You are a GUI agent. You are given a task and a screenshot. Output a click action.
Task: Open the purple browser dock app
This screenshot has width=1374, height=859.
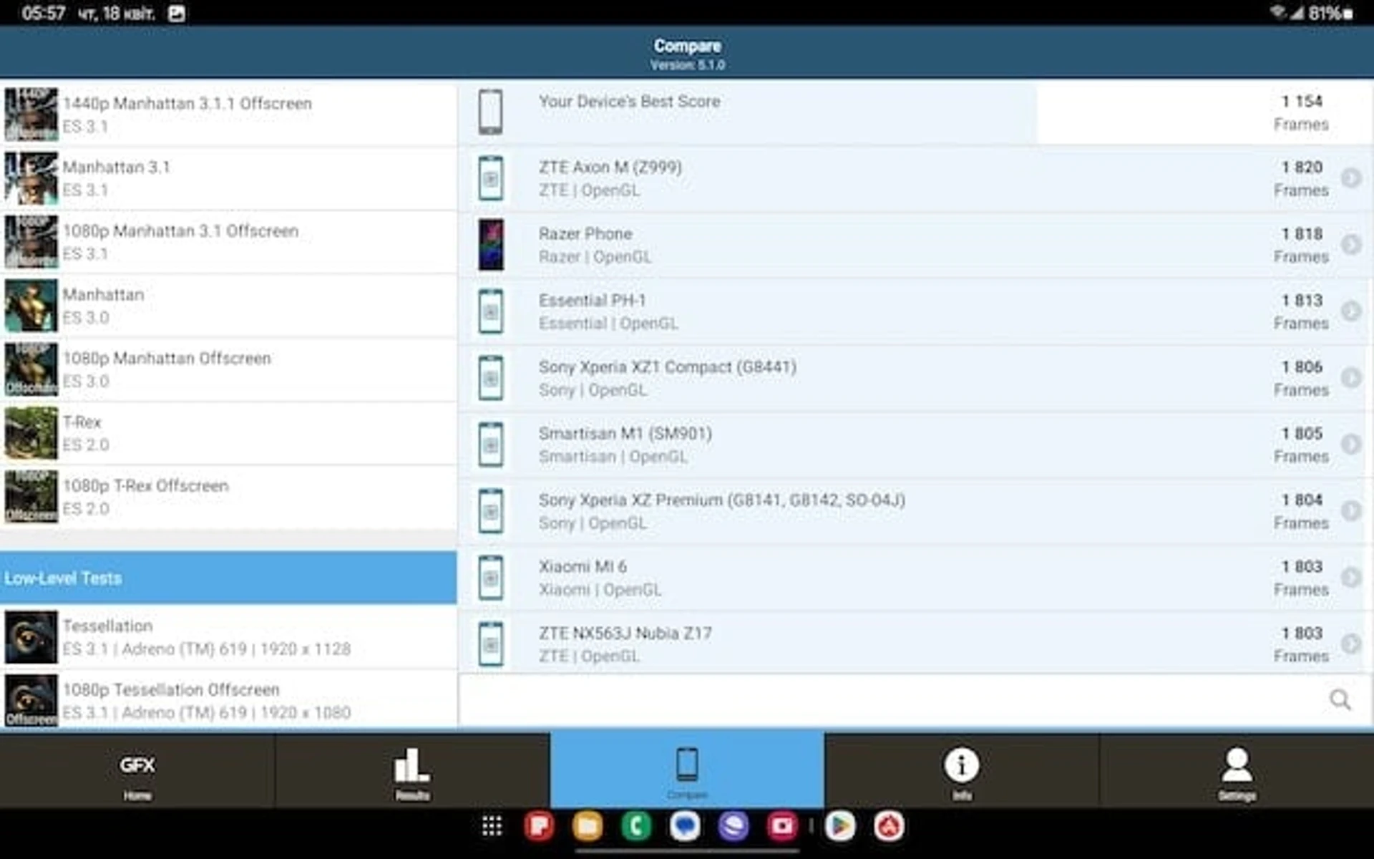coord(734,826)
